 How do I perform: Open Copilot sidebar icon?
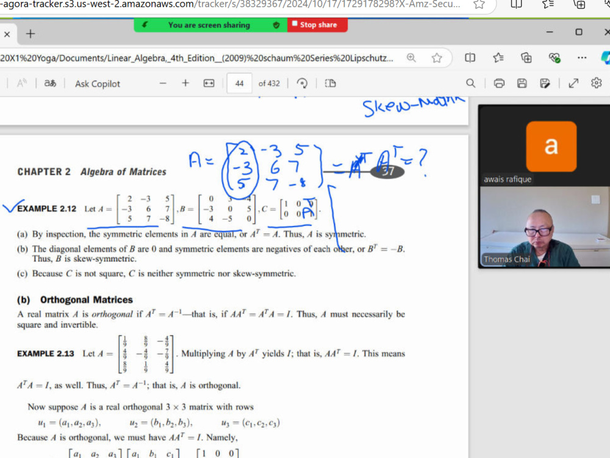(x=605, y=57)
